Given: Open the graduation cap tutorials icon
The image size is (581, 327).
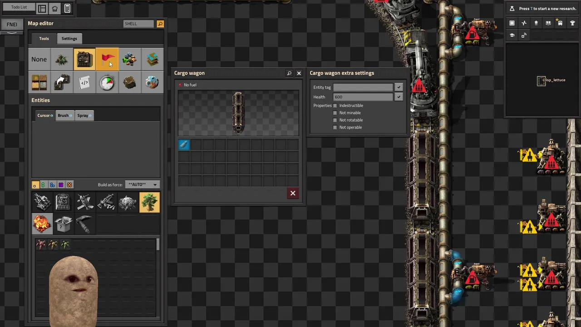Looking at the screenshot, I should coord(512,35).
